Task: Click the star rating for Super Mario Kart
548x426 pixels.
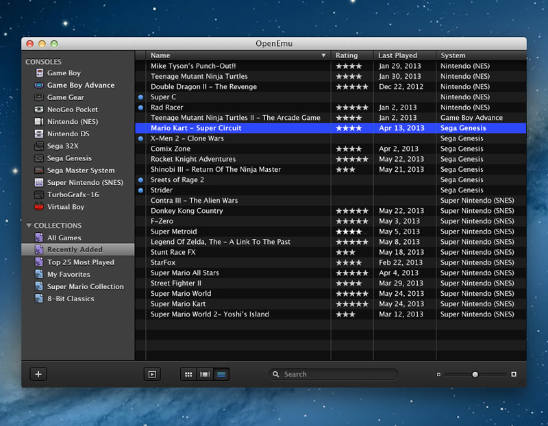Action: pyautogui.click(x=352, y=304)
